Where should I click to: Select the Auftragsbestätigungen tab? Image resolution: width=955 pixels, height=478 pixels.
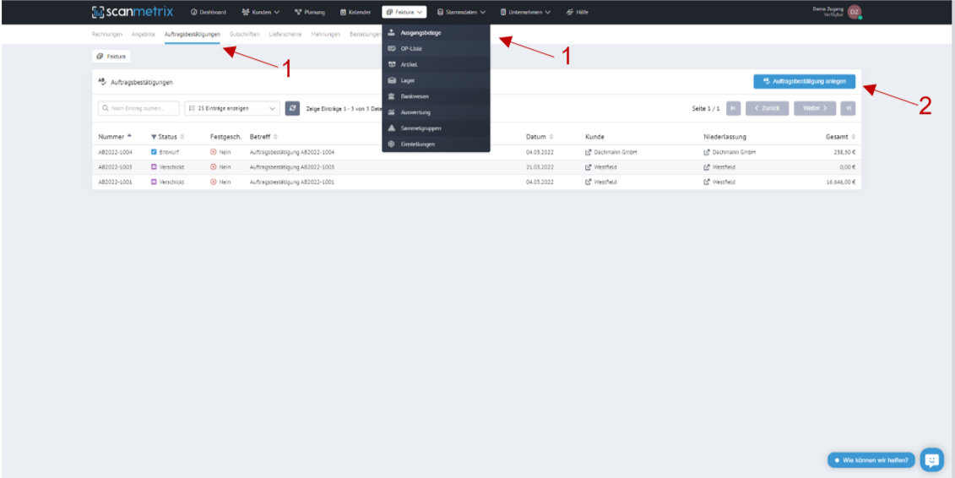[x=193, y=34]
